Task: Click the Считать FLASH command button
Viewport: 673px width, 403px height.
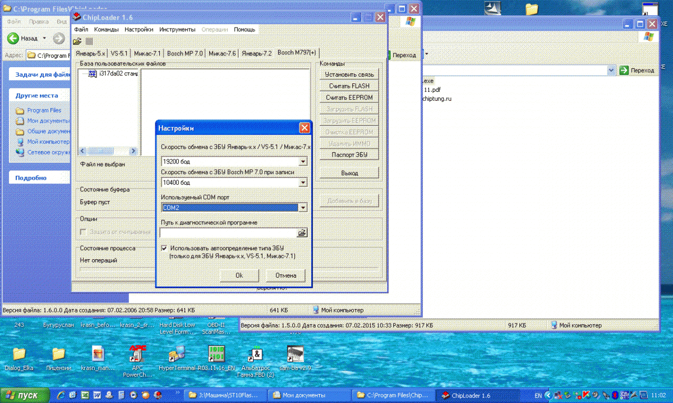Action: [349, 86]
